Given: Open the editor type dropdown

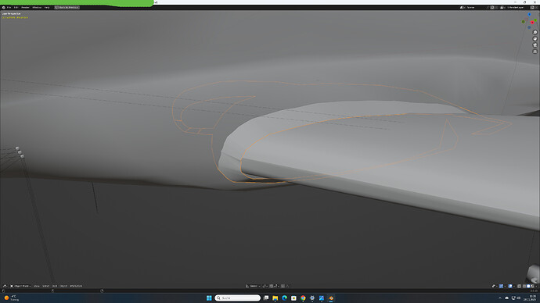Looking at the screenshot, I should click(x=5, y=286).
